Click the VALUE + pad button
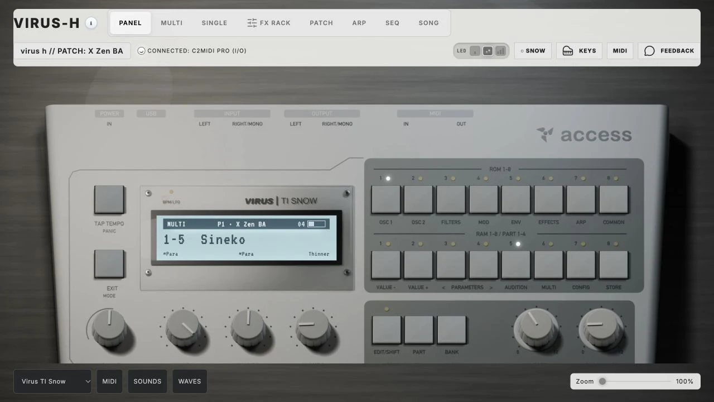Screen dimensions: 714x402 pyautogui.click(x=418, y=265)
